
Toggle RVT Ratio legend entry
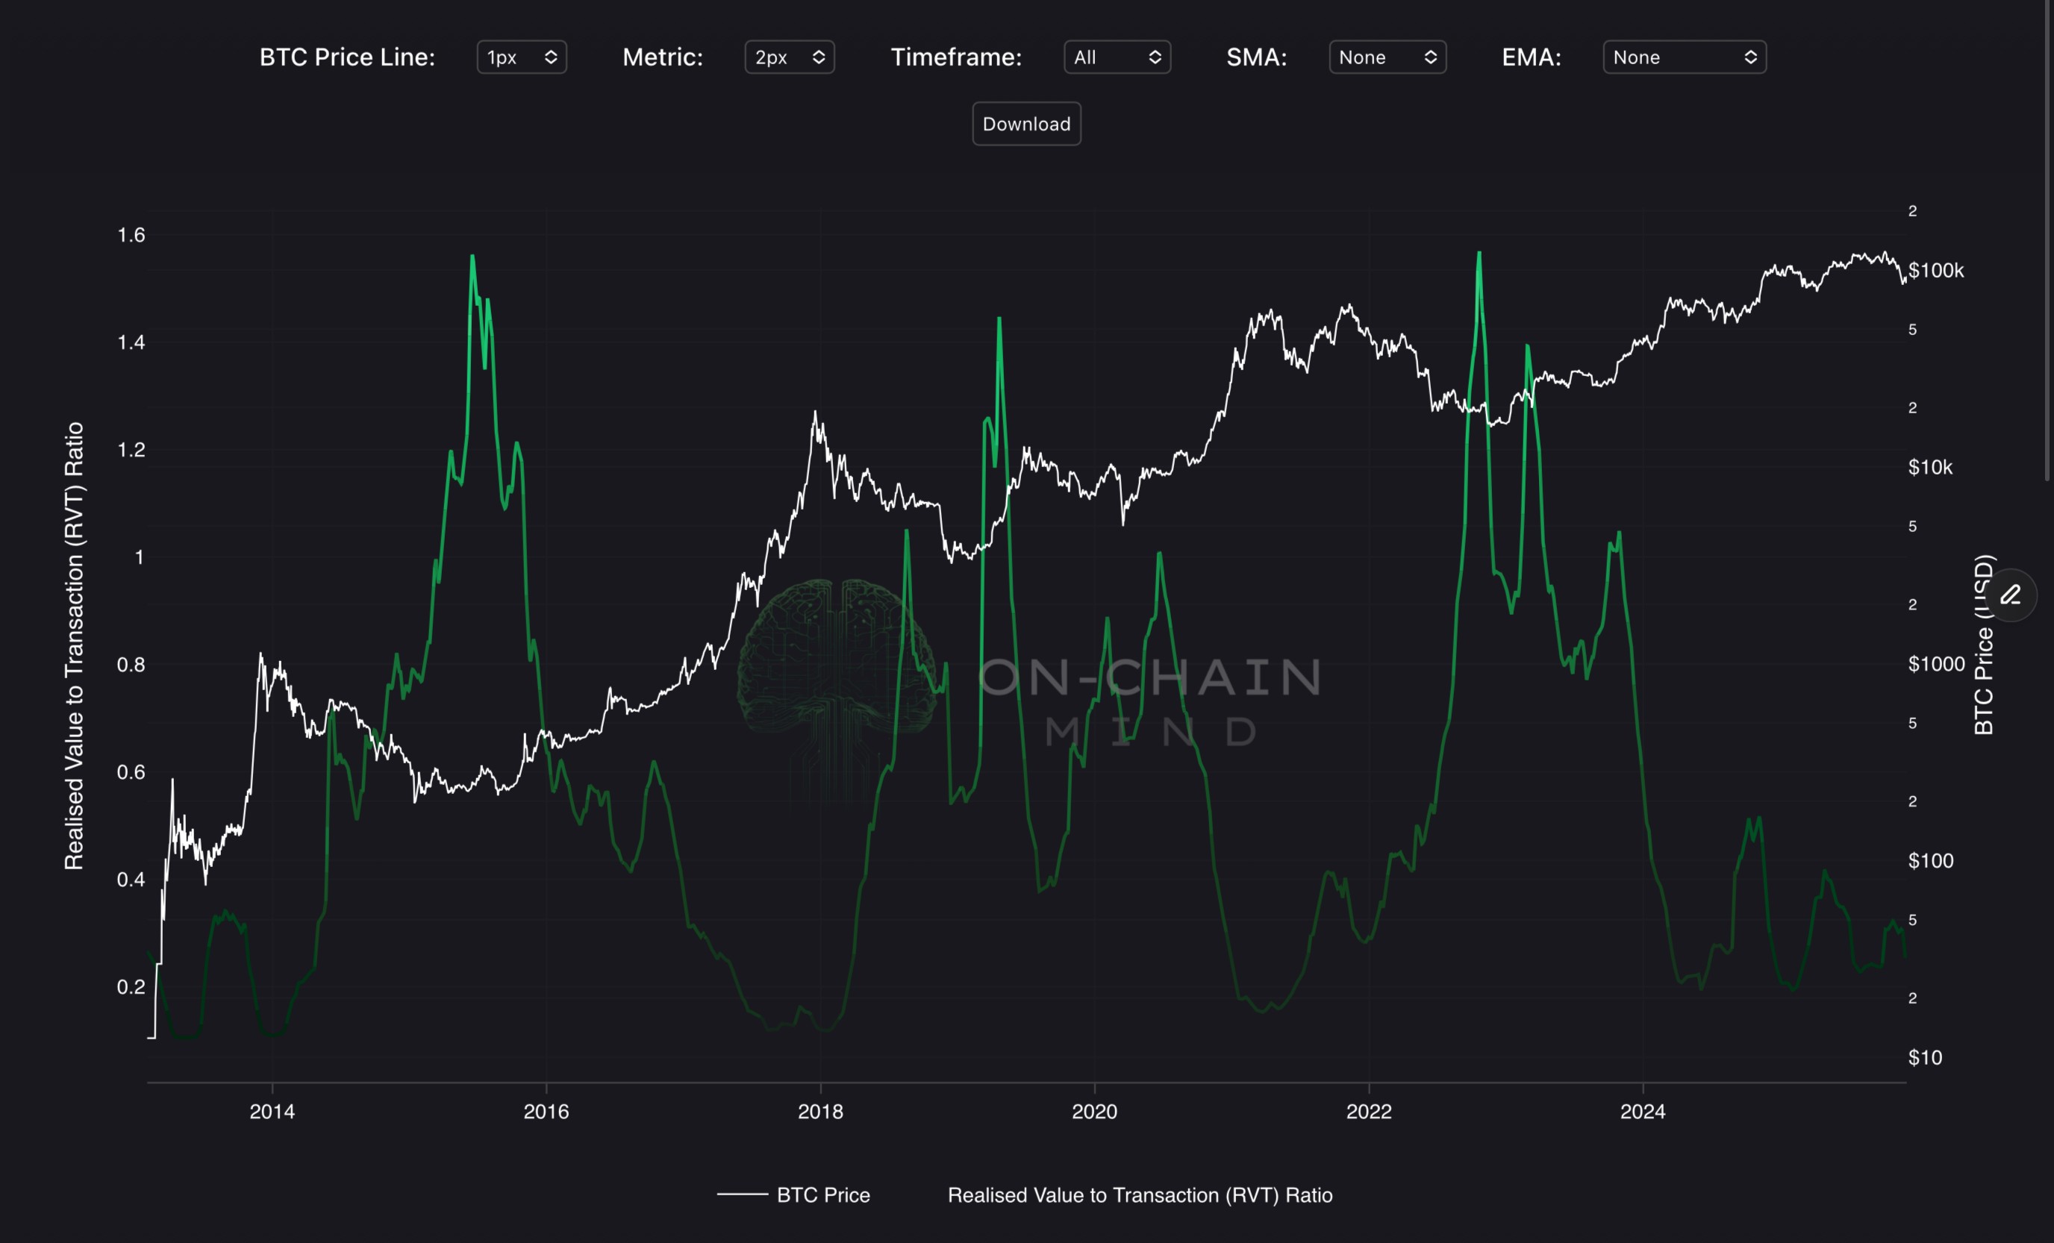1140,1195
